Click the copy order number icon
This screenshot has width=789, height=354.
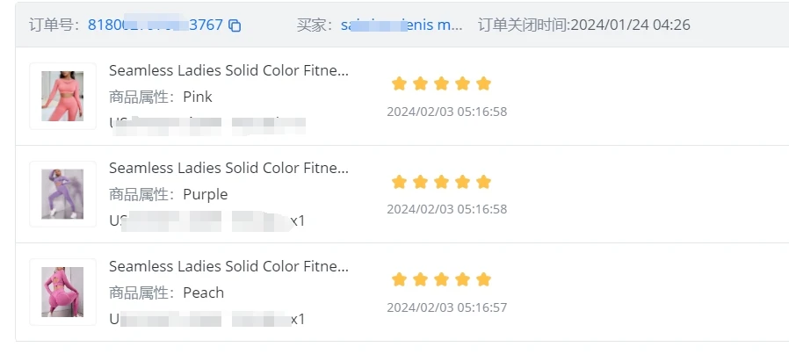coord(235,25)
